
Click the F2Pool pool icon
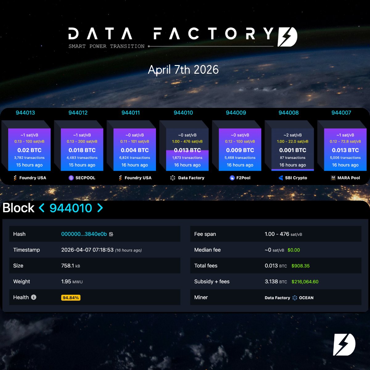point(232,178)
